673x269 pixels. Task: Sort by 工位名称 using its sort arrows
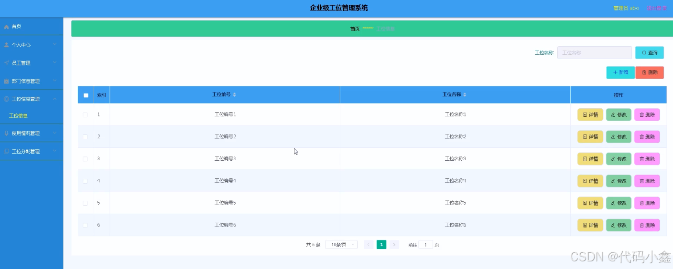click(465, 95)
